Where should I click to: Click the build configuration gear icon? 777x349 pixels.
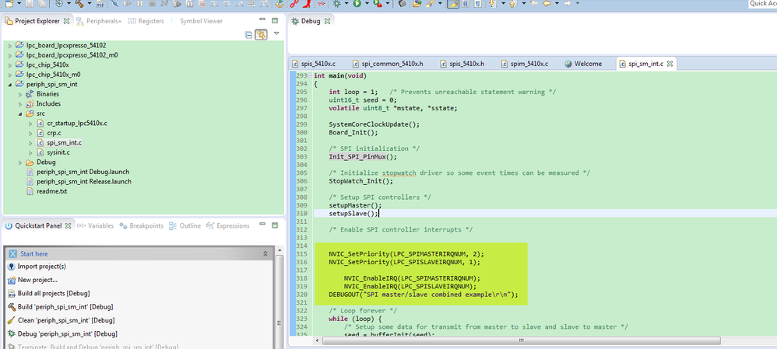(58, 3)
